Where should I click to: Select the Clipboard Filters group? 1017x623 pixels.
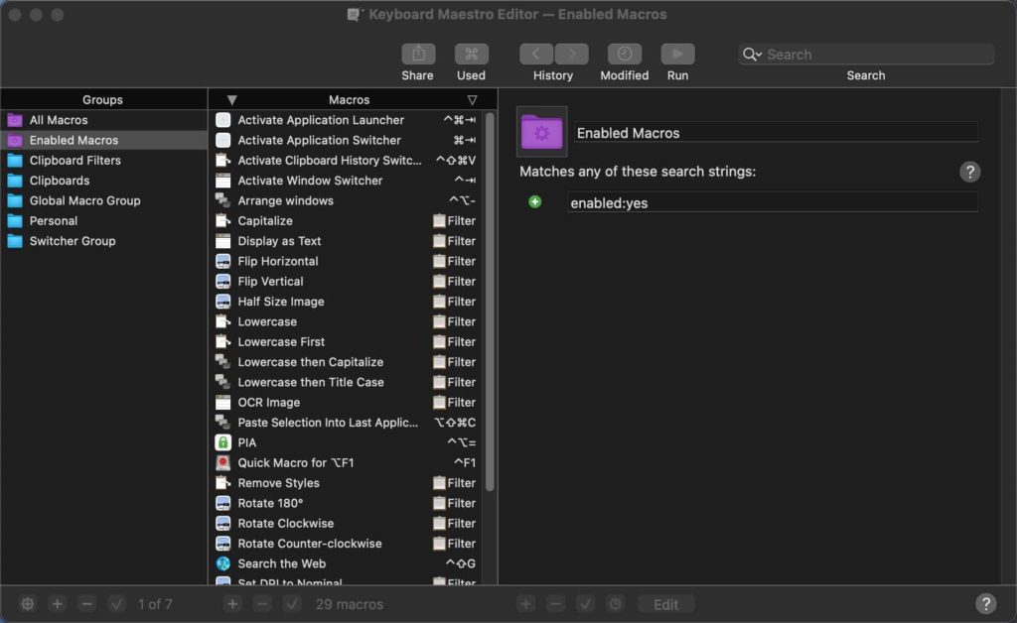[103, 160]
